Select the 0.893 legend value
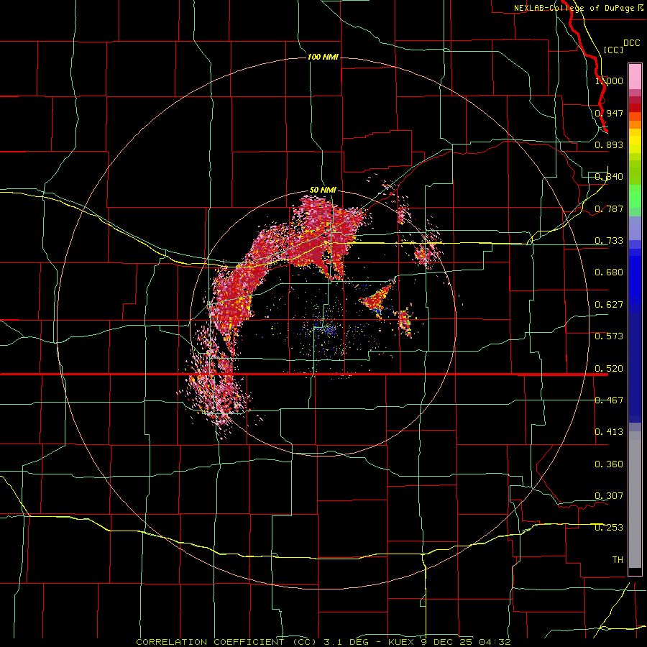The image size is (647, 647). [609, 144]
